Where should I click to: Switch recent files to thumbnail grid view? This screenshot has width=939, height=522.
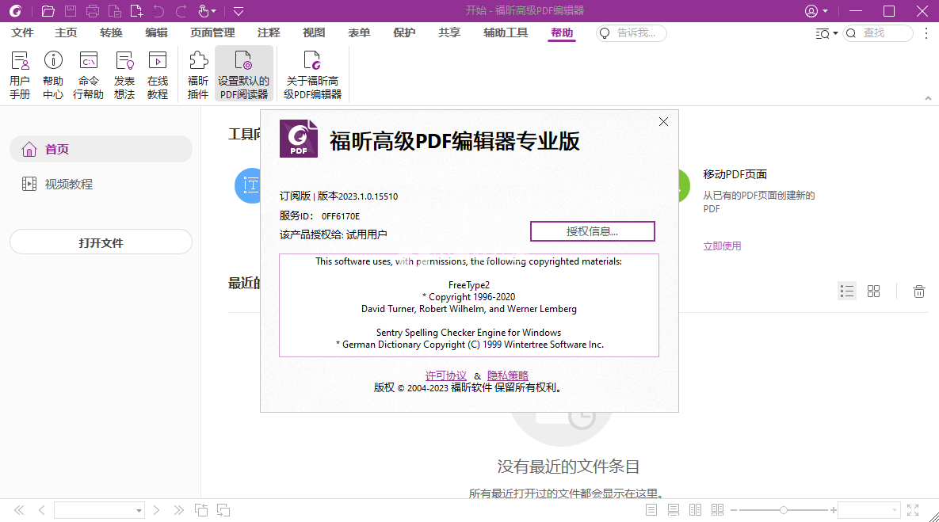(x=874, y=291)
